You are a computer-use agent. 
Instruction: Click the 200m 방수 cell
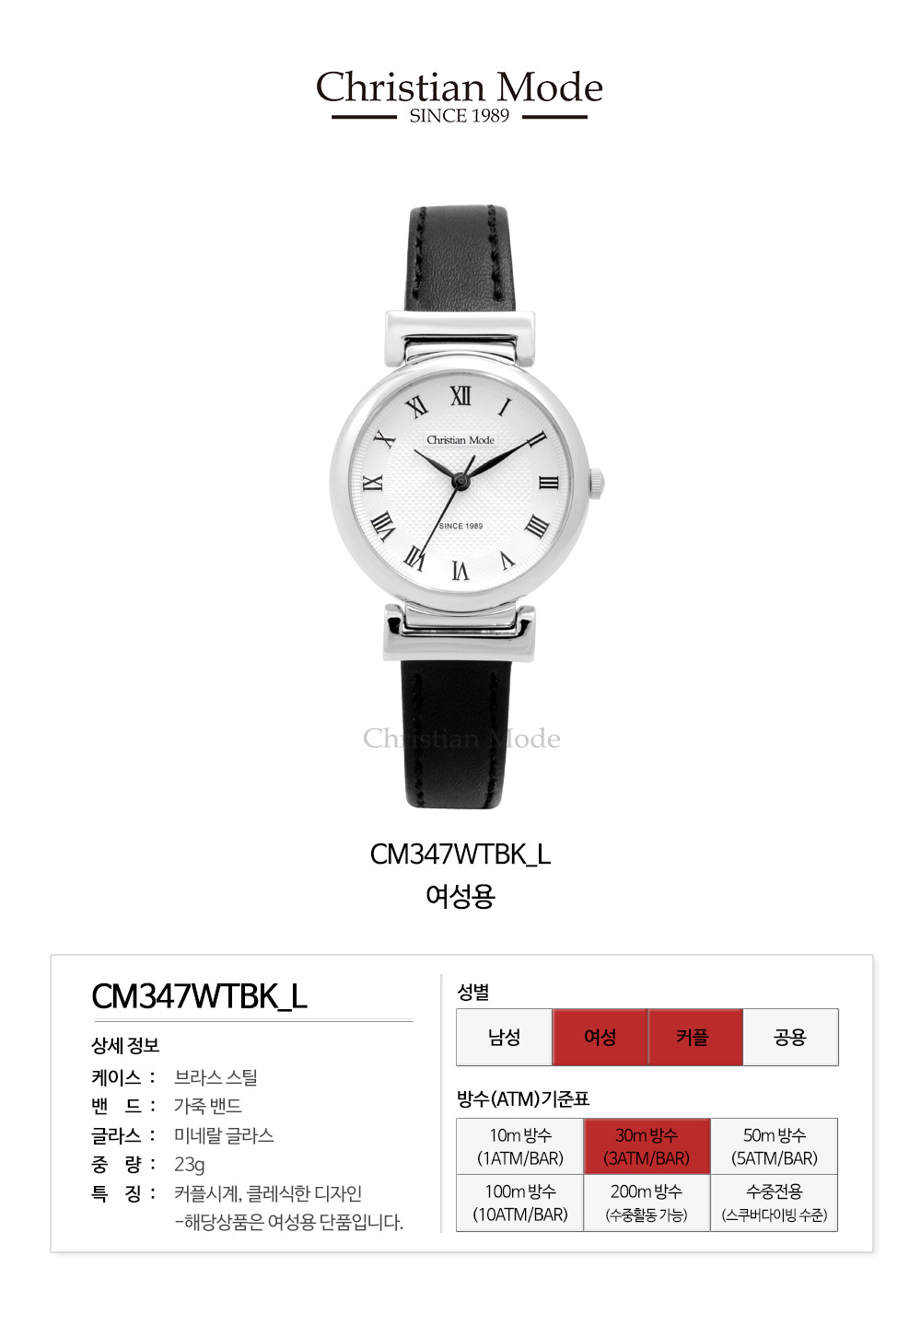tap(647, 1203)
